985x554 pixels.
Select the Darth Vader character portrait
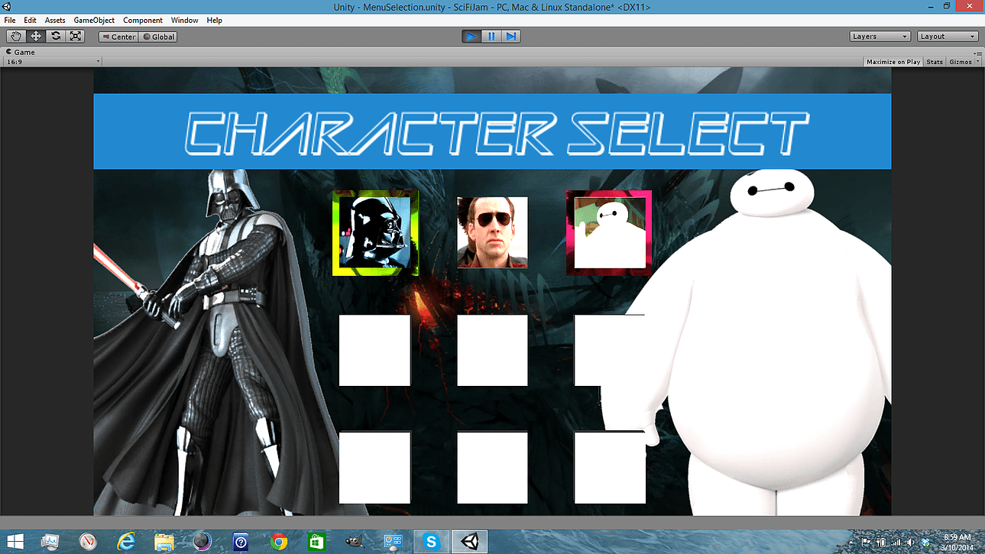376,233
